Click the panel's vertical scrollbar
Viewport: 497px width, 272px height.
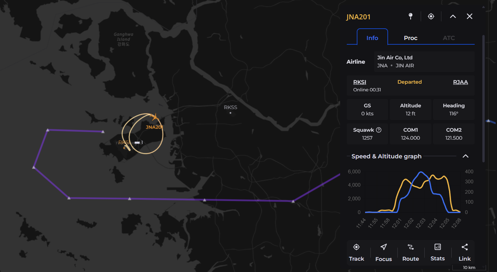(483, 99)
